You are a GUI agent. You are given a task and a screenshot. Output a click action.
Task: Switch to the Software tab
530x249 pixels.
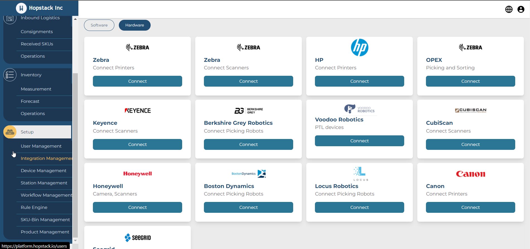(x=99, y=25)
